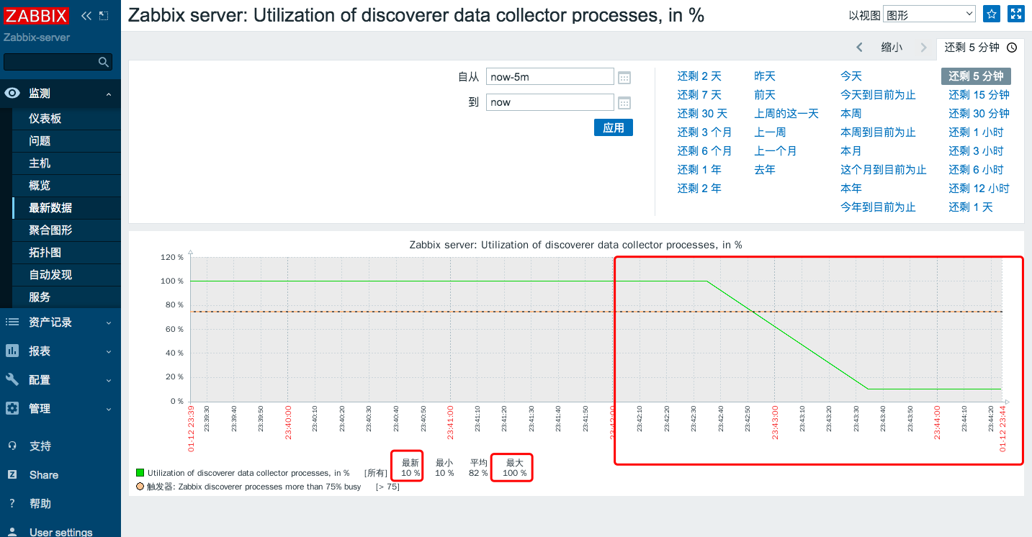Expand the 资产记录 menu section
The image size is (1032, 537).
pyautogui.click(x=109, y=322)
